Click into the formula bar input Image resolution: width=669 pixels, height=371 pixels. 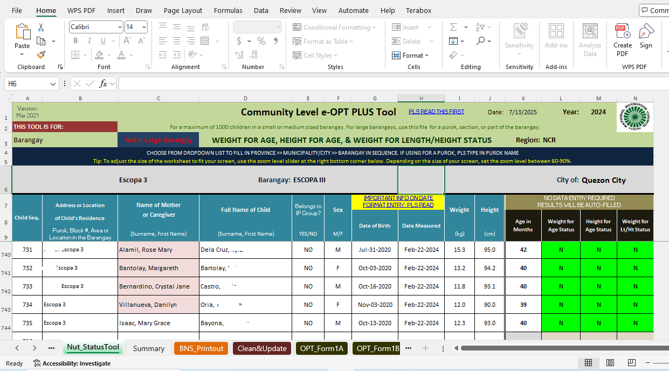point(394,84)
